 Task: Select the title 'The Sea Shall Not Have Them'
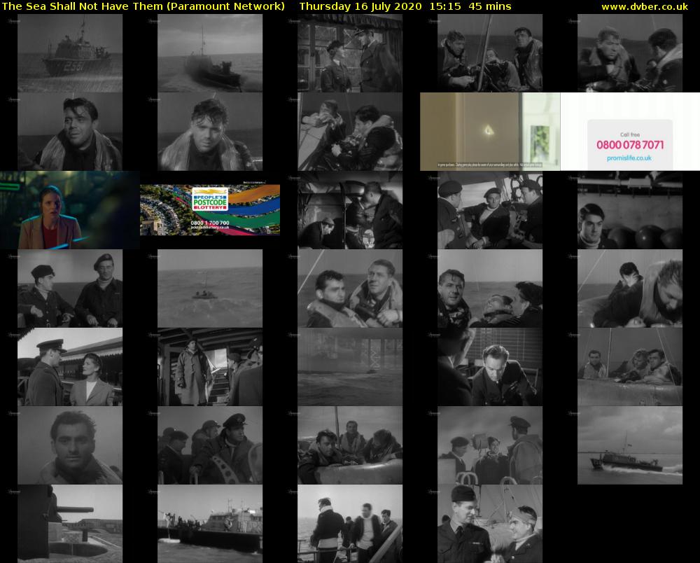[x=82, y=6]
